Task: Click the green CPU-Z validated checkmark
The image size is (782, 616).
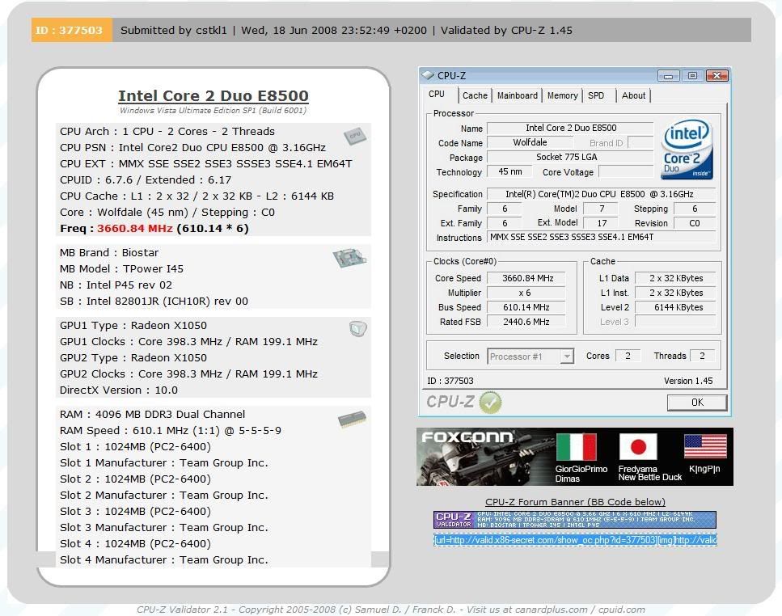Action: [490, 402]
